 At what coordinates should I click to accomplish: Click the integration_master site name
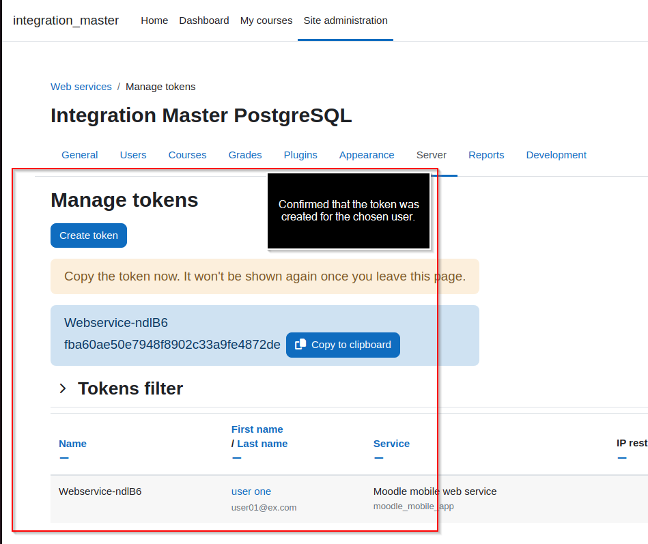[x=66, y=20]
